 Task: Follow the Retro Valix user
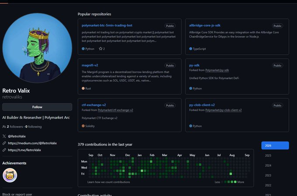coord(37,107)
